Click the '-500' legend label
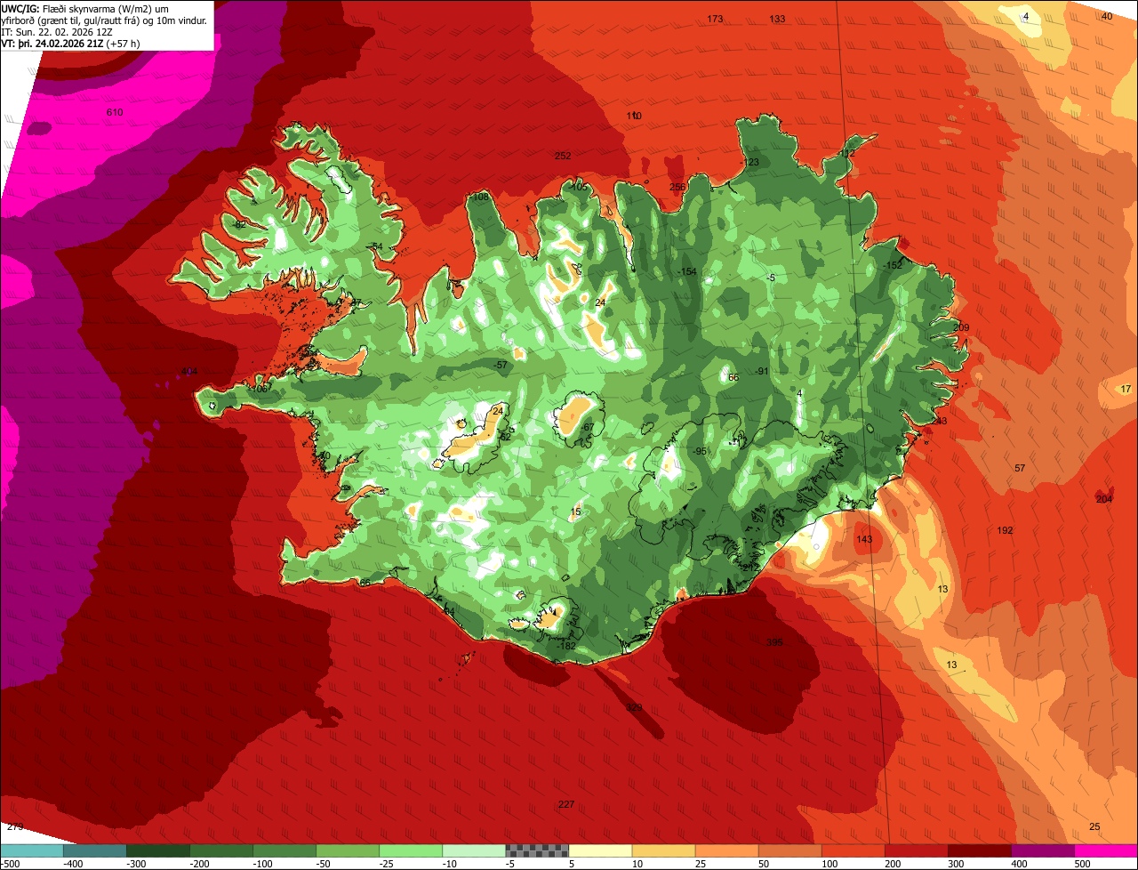This screenshot has height=870, width=1138. pyautogui.click(x=10, y=864)
